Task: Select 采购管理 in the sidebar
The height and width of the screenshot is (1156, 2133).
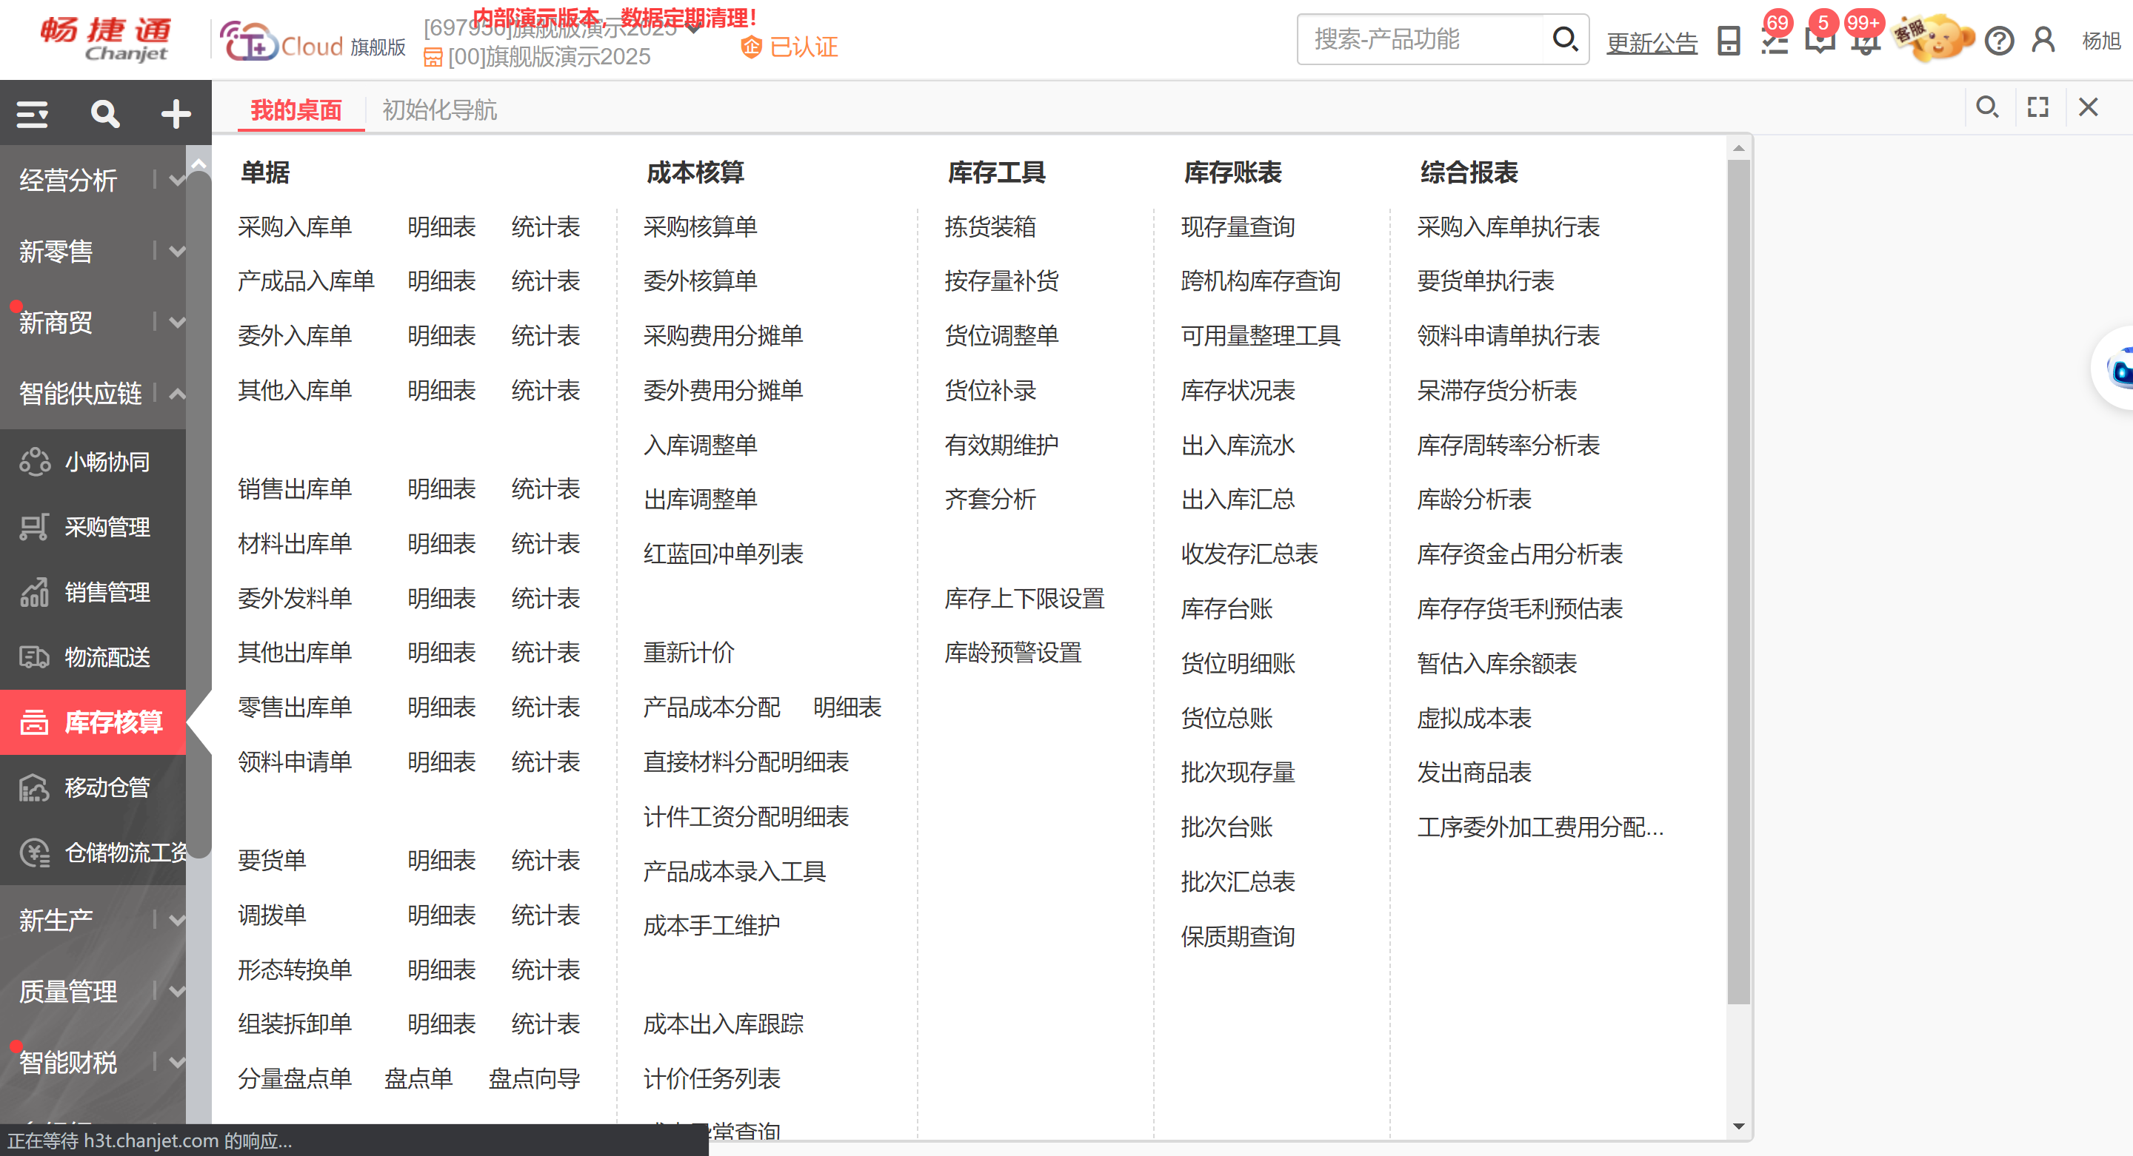Action: point(107,527)
